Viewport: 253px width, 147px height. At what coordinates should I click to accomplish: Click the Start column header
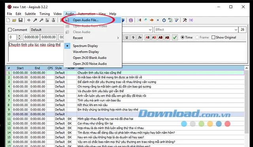pyautogui.click(x=20, y=68)
